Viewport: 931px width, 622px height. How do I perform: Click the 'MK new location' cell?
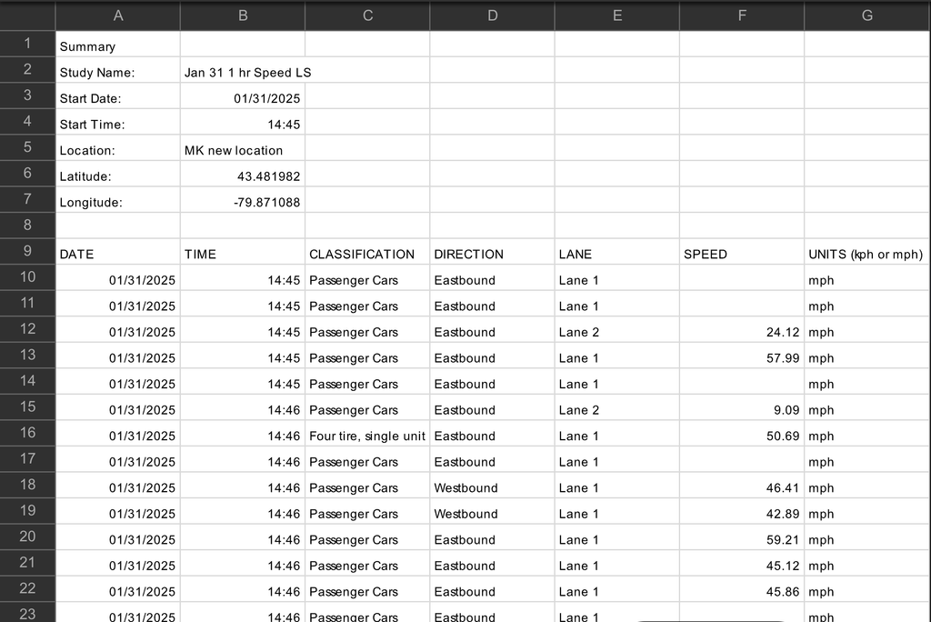tap(242, 149)
